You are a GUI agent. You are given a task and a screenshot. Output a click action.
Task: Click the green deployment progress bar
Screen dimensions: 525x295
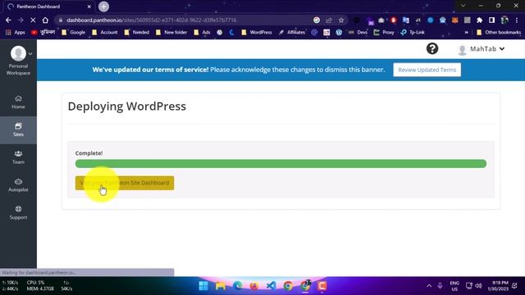click(281, 164)
